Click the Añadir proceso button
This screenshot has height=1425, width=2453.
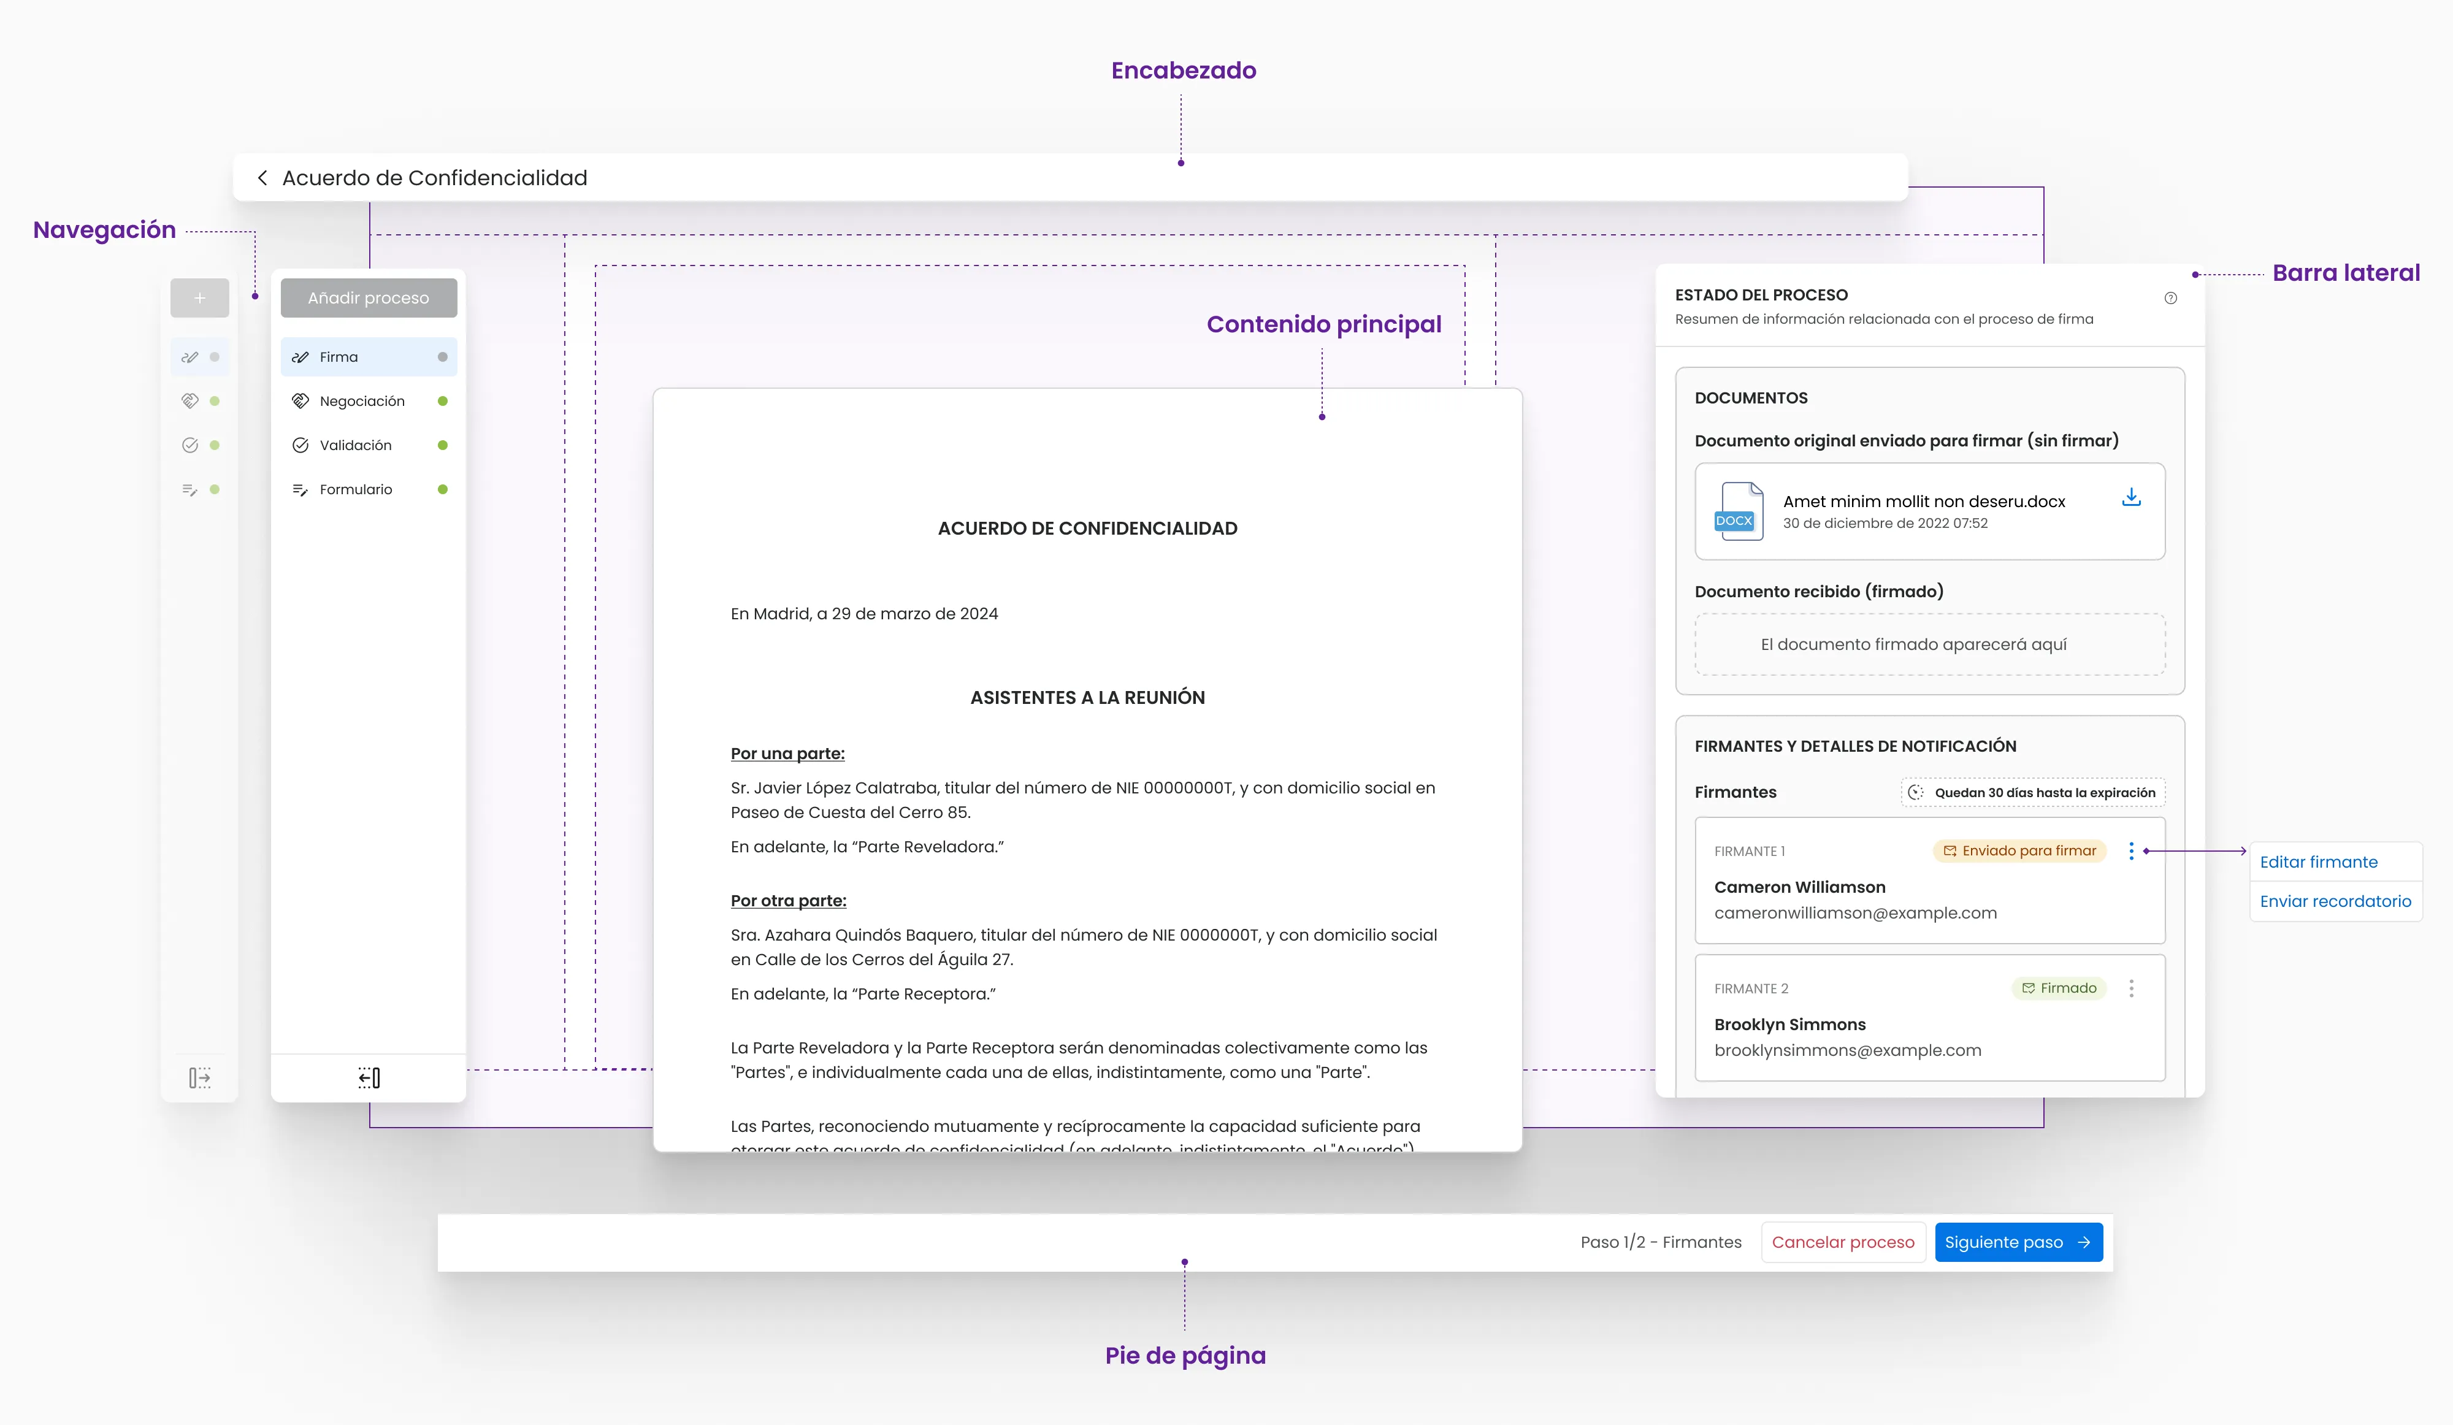pyautogui.click(x=369, y=298)
